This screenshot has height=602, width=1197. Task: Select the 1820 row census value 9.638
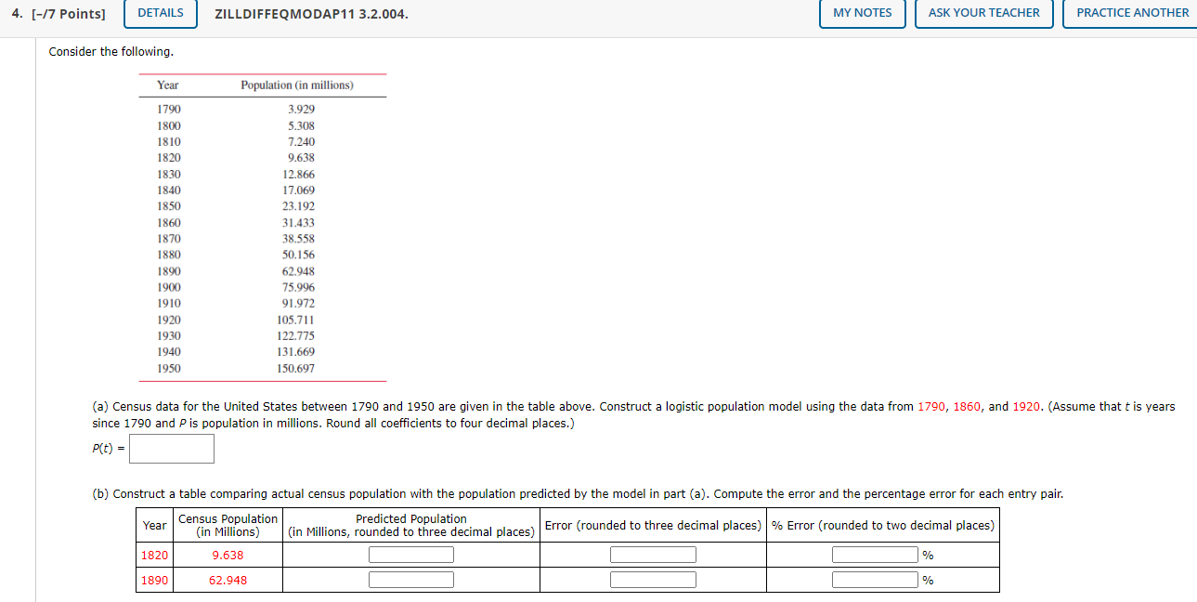tap(227, 554)
